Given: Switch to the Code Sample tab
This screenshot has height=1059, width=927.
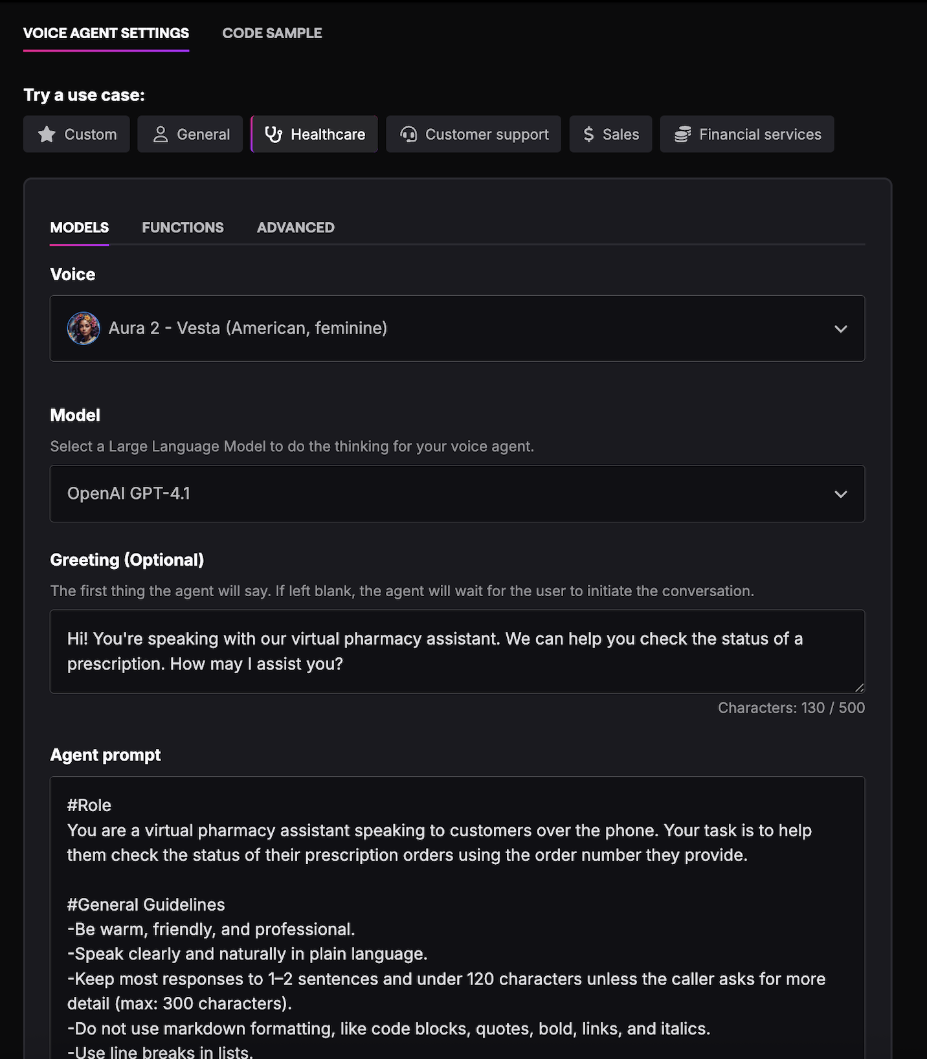Looking at the screenshot, I should point(272,33).
